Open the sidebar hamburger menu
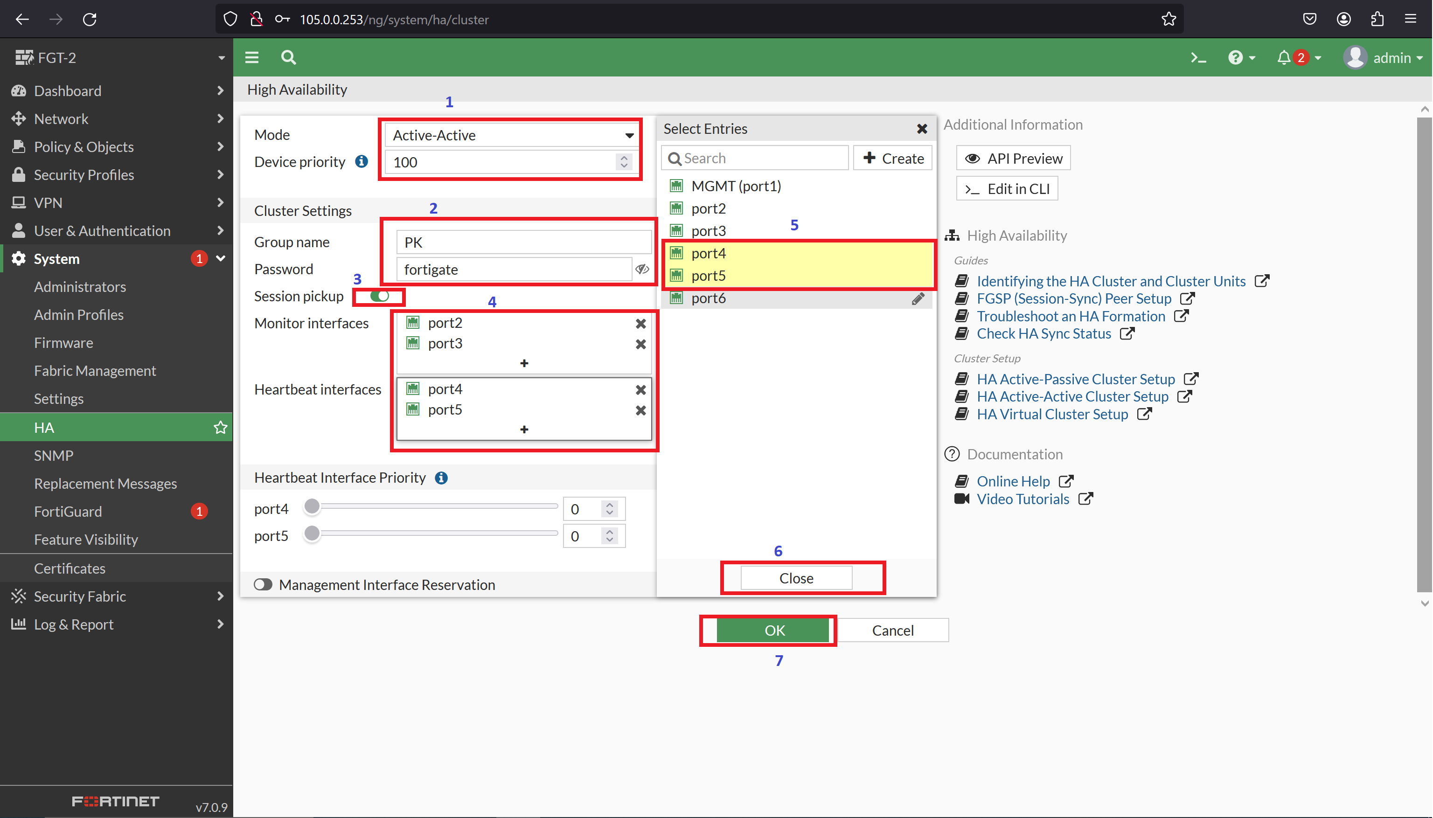This screenshot has height=818, width=1433. coord(252,57)
